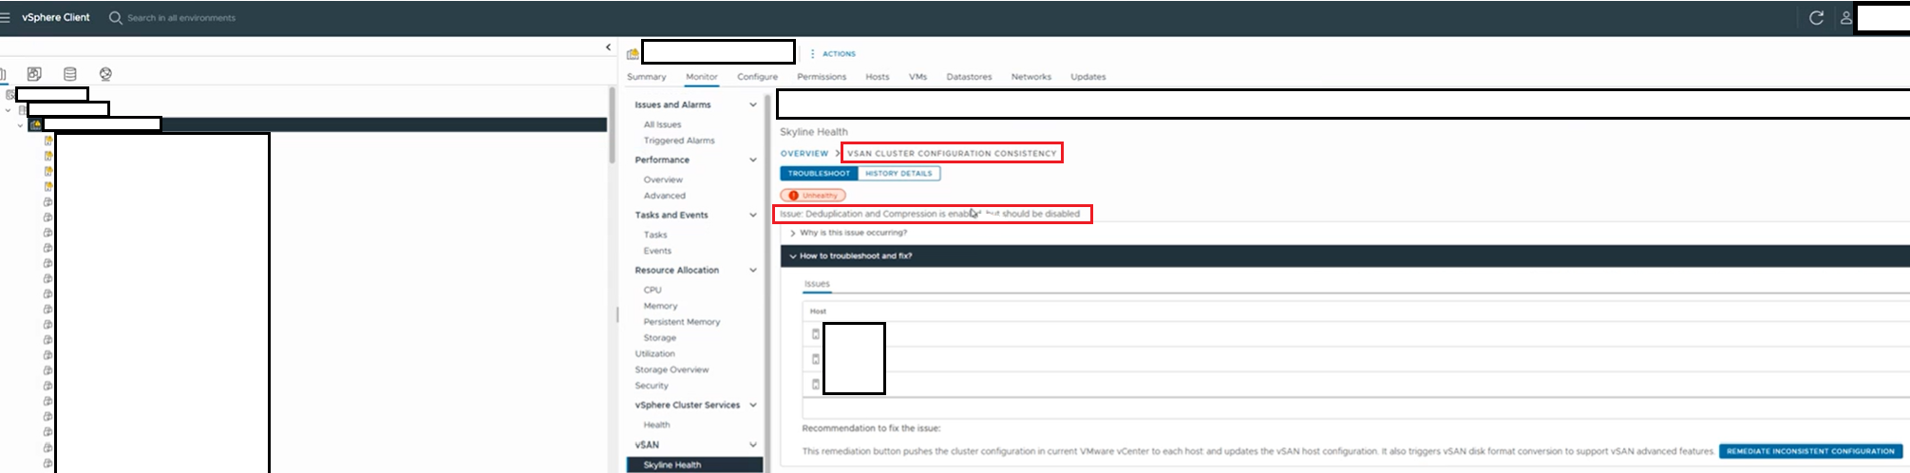Open the Networks tab
Viewport: 1910px width, 473px height.
click(1031, 77)
